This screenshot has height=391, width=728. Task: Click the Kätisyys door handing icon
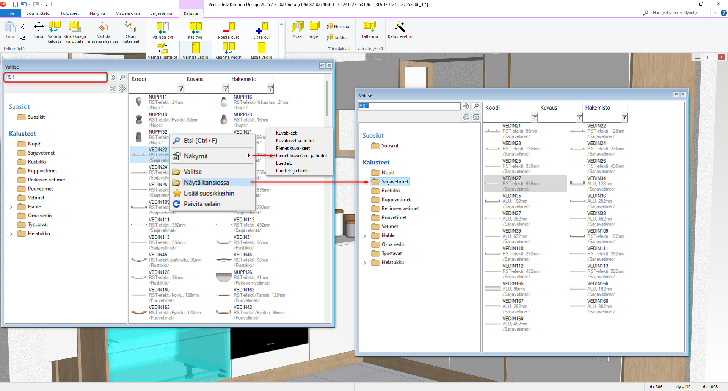coord(195,28)
